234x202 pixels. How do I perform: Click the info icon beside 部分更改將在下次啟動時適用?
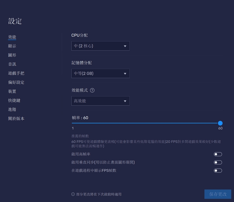tap(73, 194)
